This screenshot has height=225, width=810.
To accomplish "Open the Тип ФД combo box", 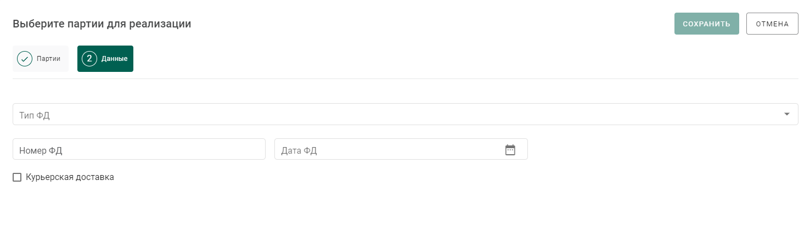I will (x=406, y=114).
